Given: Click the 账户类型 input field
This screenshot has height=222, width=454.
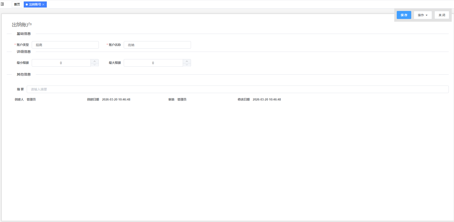Looking at the screenshot, I should [65, 45].
